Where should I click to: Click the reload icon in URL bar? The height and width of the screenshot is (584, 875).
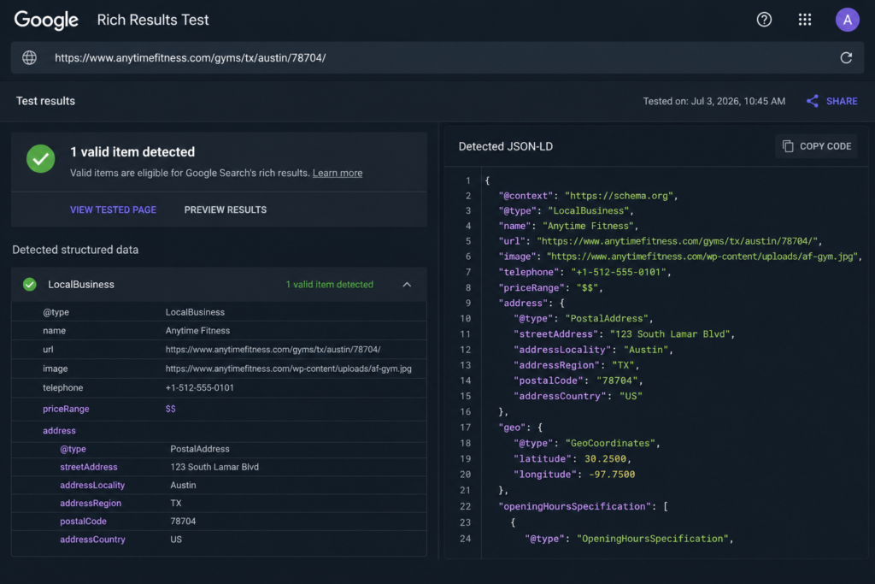[x=846, y=57]
